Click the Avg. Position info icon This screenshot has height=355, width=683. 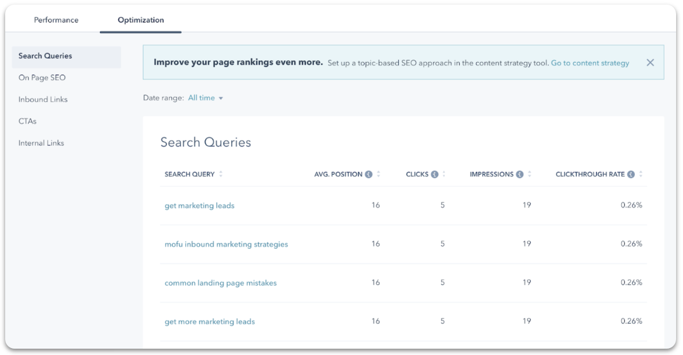point(369,175)
